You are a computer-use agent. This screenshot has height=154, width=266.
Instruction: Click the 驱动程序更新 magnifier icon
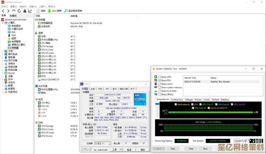click(66, 11)
